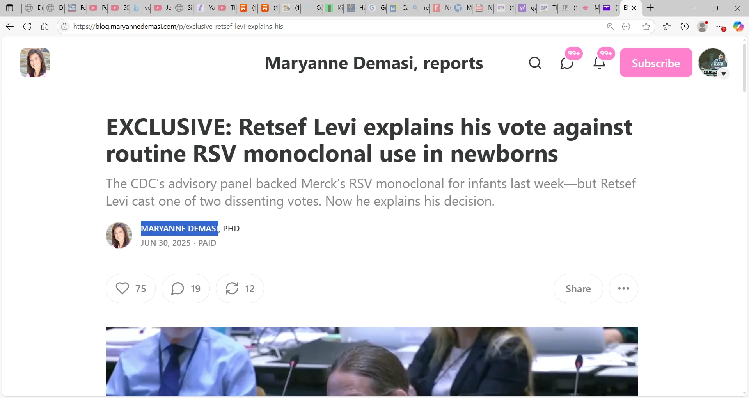
Task: Open a new browser tab
Action: pyautogui.click(x=650, y=8)
